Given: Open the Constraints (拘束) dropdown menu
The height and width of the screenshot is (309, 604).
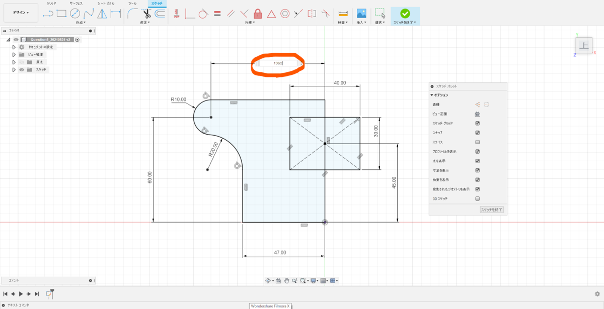Looking at the screenshot, I should coord(250,23).
